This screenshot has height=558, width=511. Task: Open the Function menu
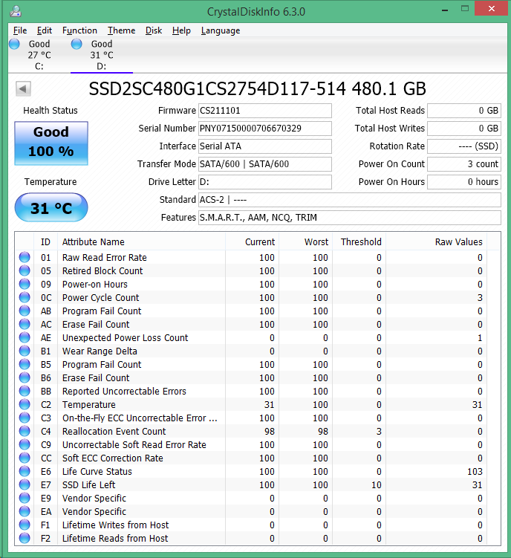point(79,30)
